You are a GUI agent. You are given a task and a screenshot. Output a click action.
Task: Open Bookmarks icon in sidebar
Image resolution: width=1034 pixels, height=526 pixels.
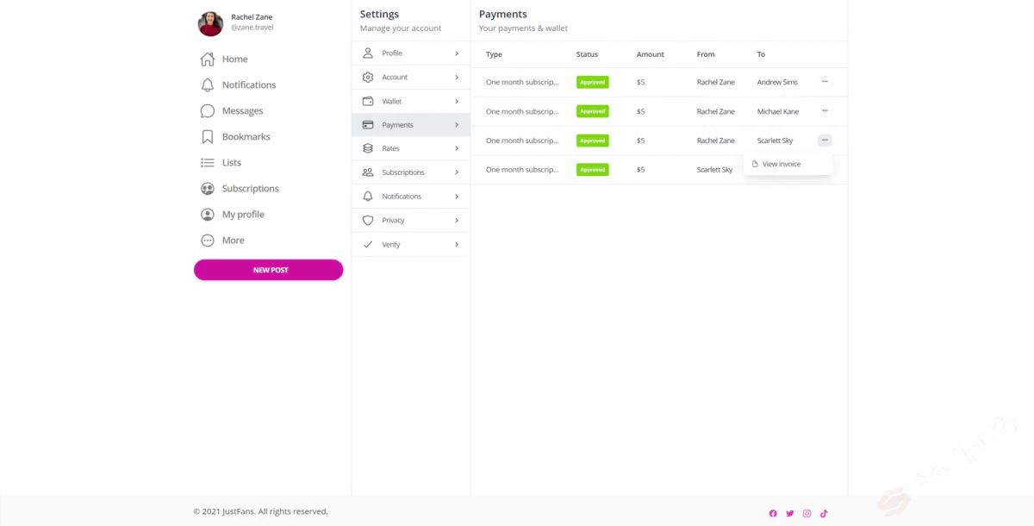point(207,137)
